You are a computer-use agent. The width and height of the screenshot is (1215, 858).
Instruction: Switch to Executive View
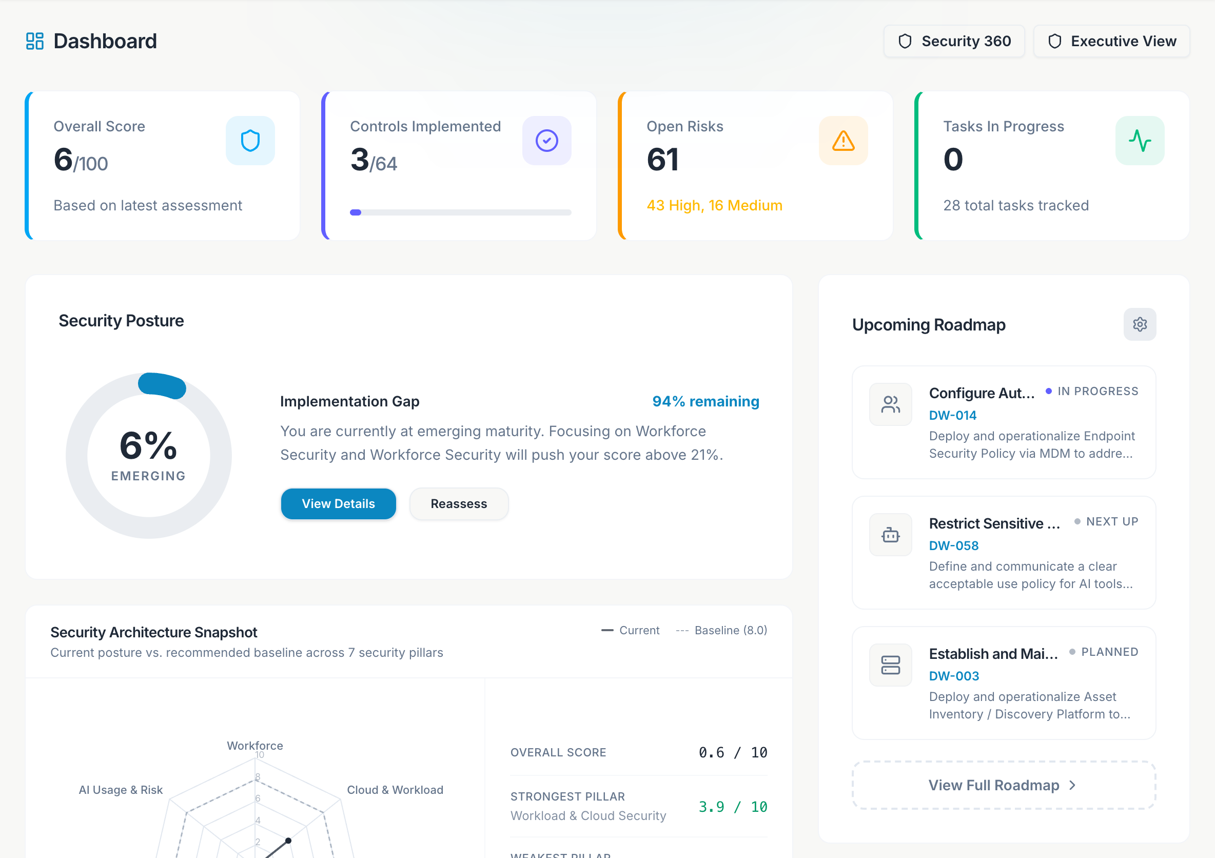[x=1111, y=41]
